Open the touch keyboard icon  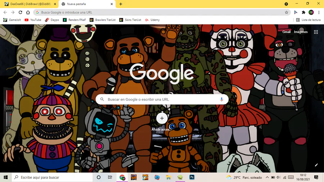click(291, 177)
